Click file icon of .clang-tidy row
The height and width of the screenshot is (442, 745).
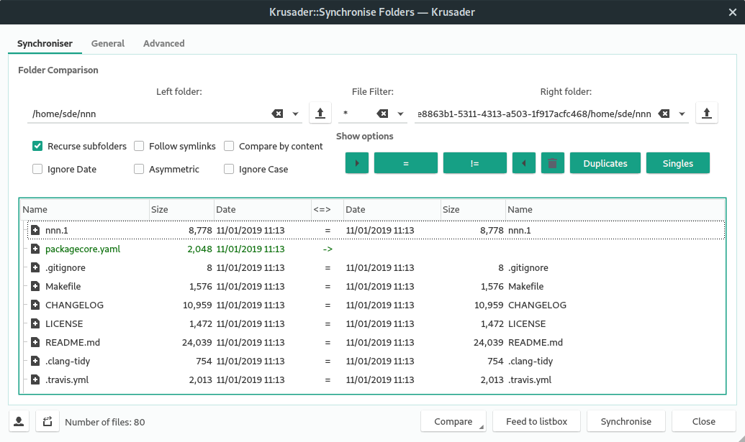tap(35, 361)
